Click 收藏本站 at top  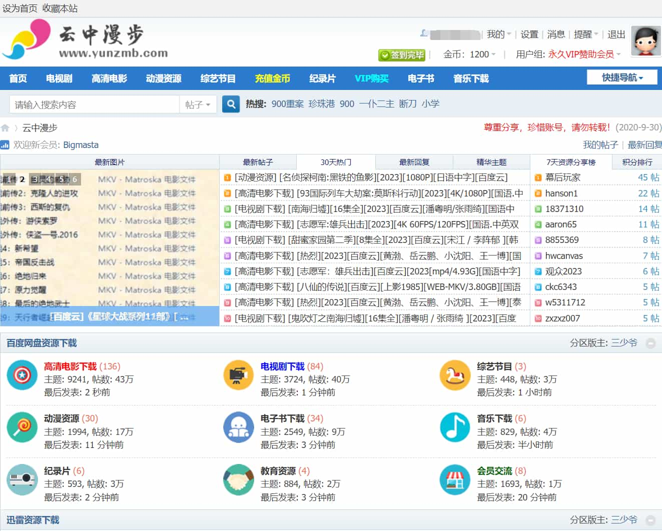[60, 8]
